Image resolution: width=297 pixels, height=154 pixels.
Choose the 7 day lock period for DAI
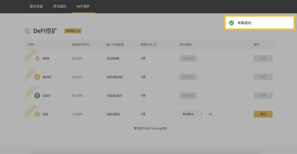tap(201, 114)
